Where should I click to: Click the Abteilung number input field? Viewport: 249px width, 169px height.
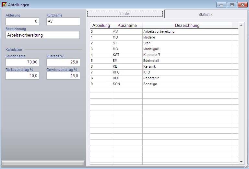click(x=22, y=21)
